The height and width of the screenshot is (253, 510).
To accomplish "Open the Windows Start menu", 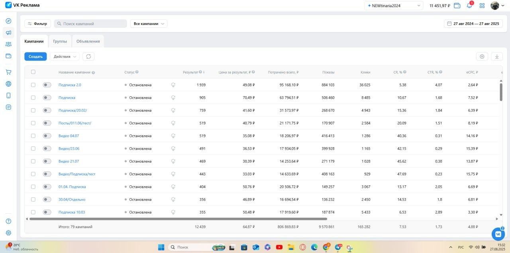I will (161, 247).
